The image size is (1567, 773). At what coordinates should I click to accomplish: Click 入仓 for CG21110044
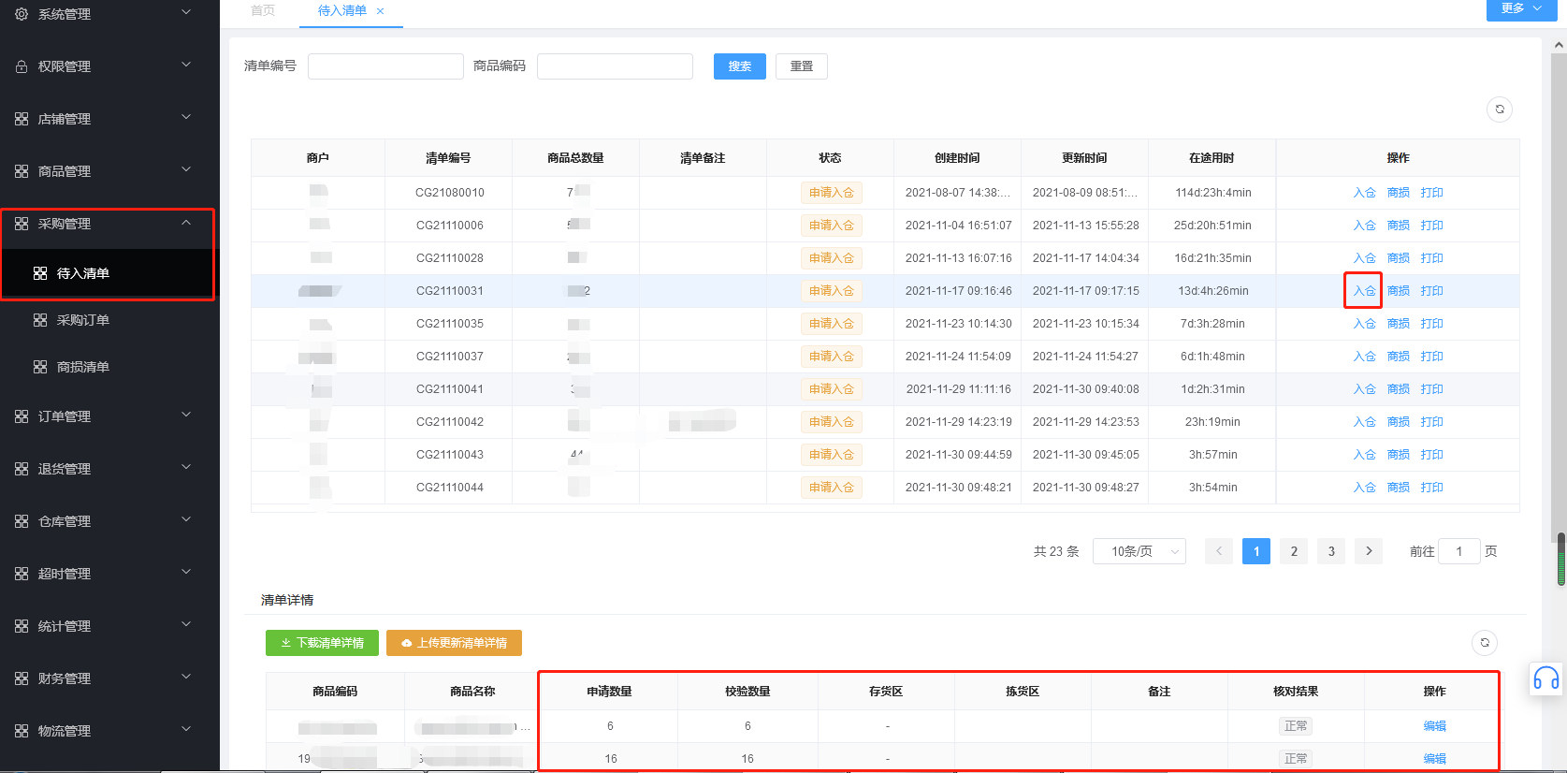coord(1364,488)
